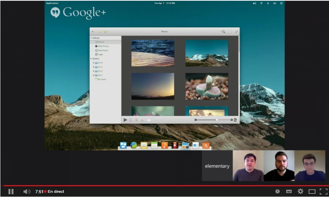Click the green toolbar icon in Photos
Image resolution: width=329 pixels, height=197 pixels.
click(x=106, y=31)
